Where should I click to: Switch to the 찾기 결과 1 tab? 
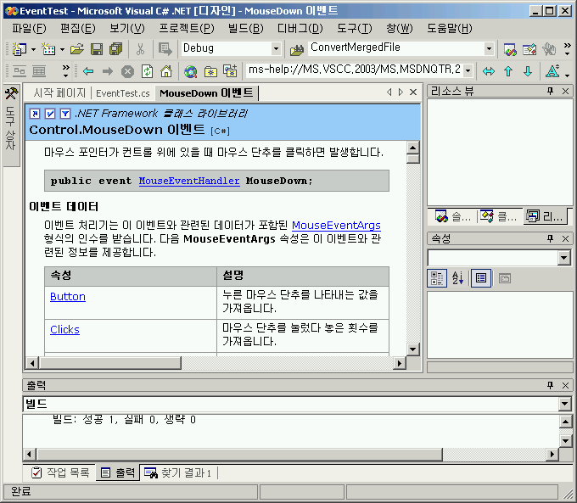[178, 472]
